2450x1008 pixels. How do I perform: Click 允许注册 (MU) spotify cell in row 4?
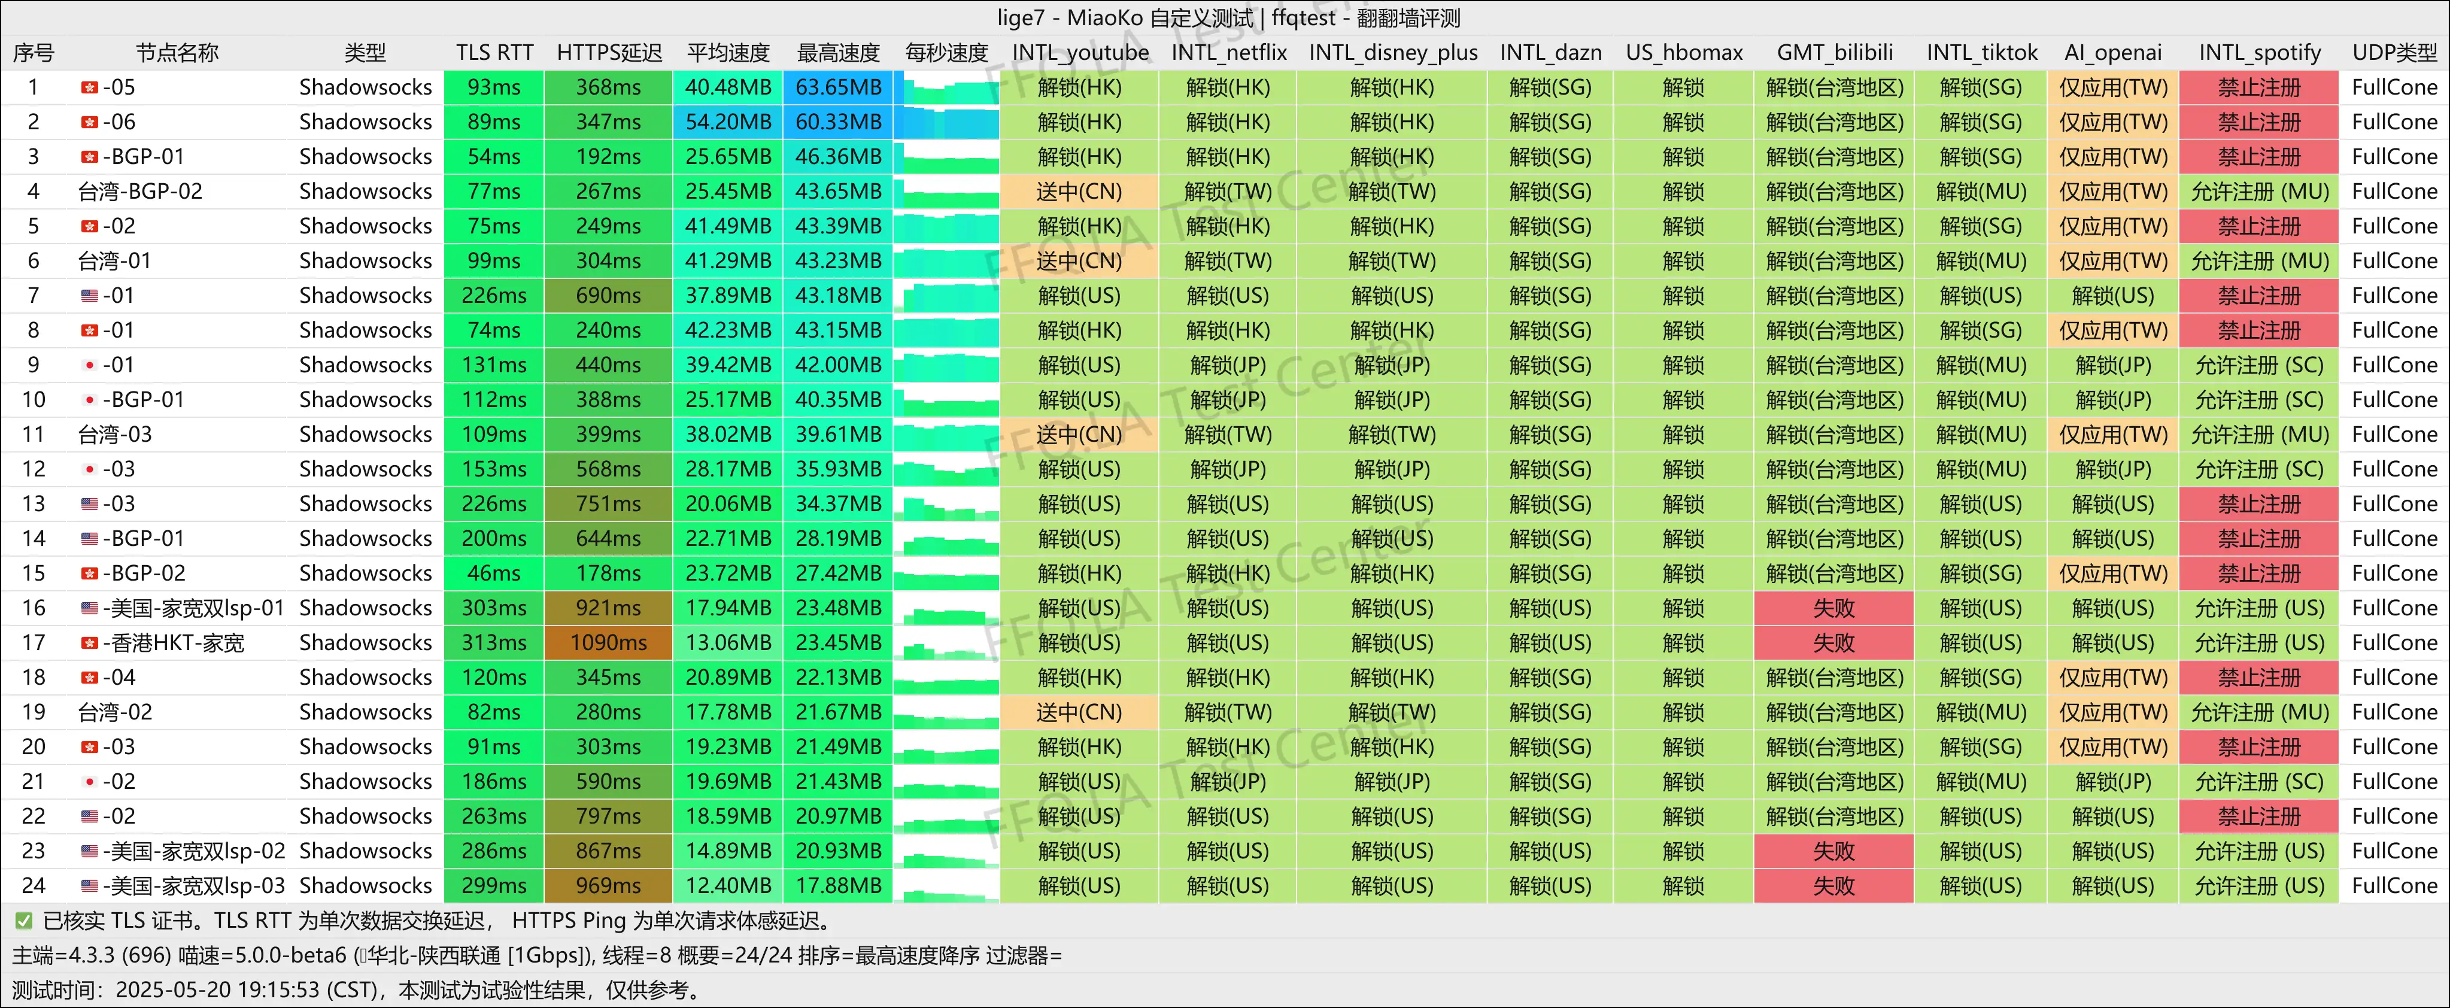click(2259, 191)
